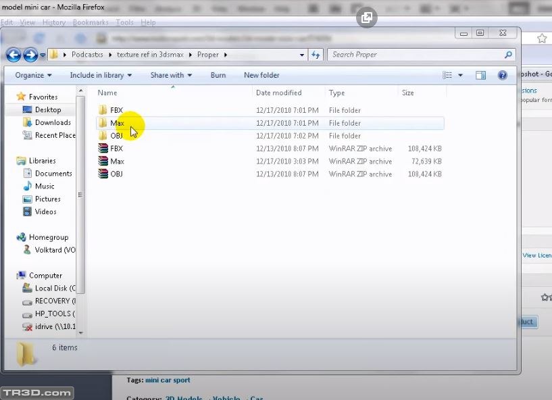Open the view options dropdown arrow
The width and height of the screenshot is (552, 400).
[x=461, y=75]
